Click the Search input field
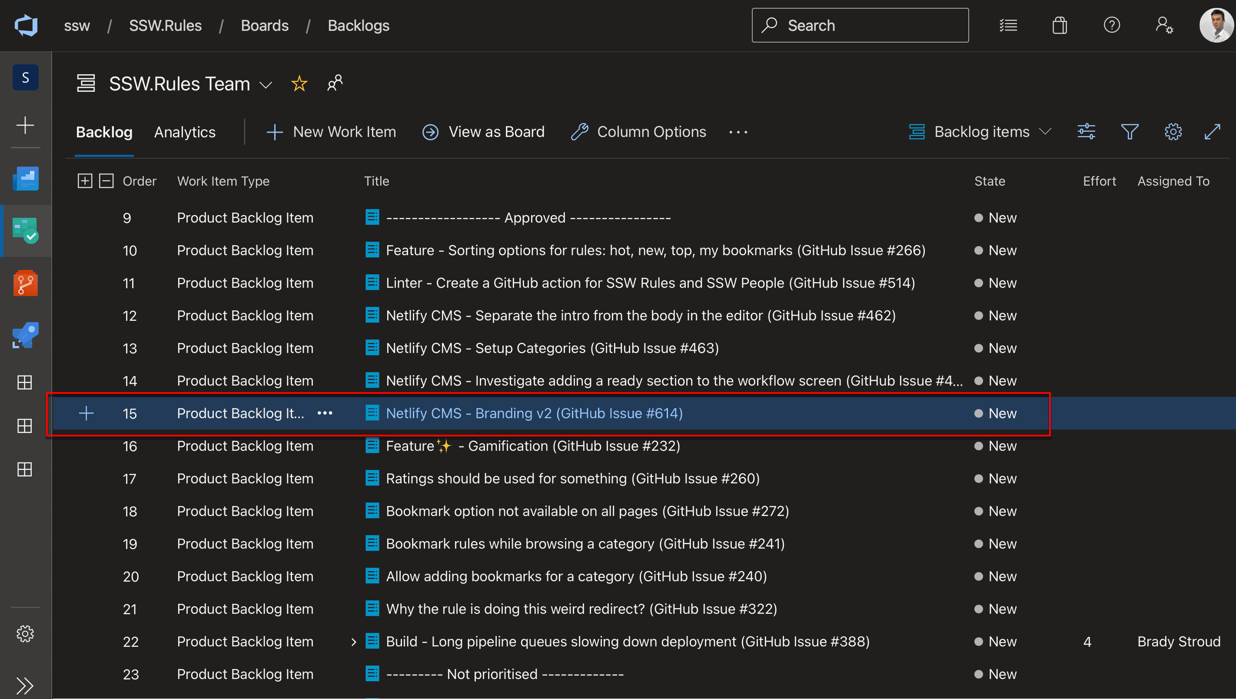Viewport: 1236px width, 699px height. pos(860,26)
